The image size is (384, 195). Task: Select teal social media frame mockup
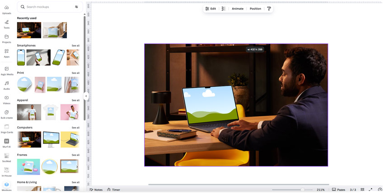pos(28,167)
